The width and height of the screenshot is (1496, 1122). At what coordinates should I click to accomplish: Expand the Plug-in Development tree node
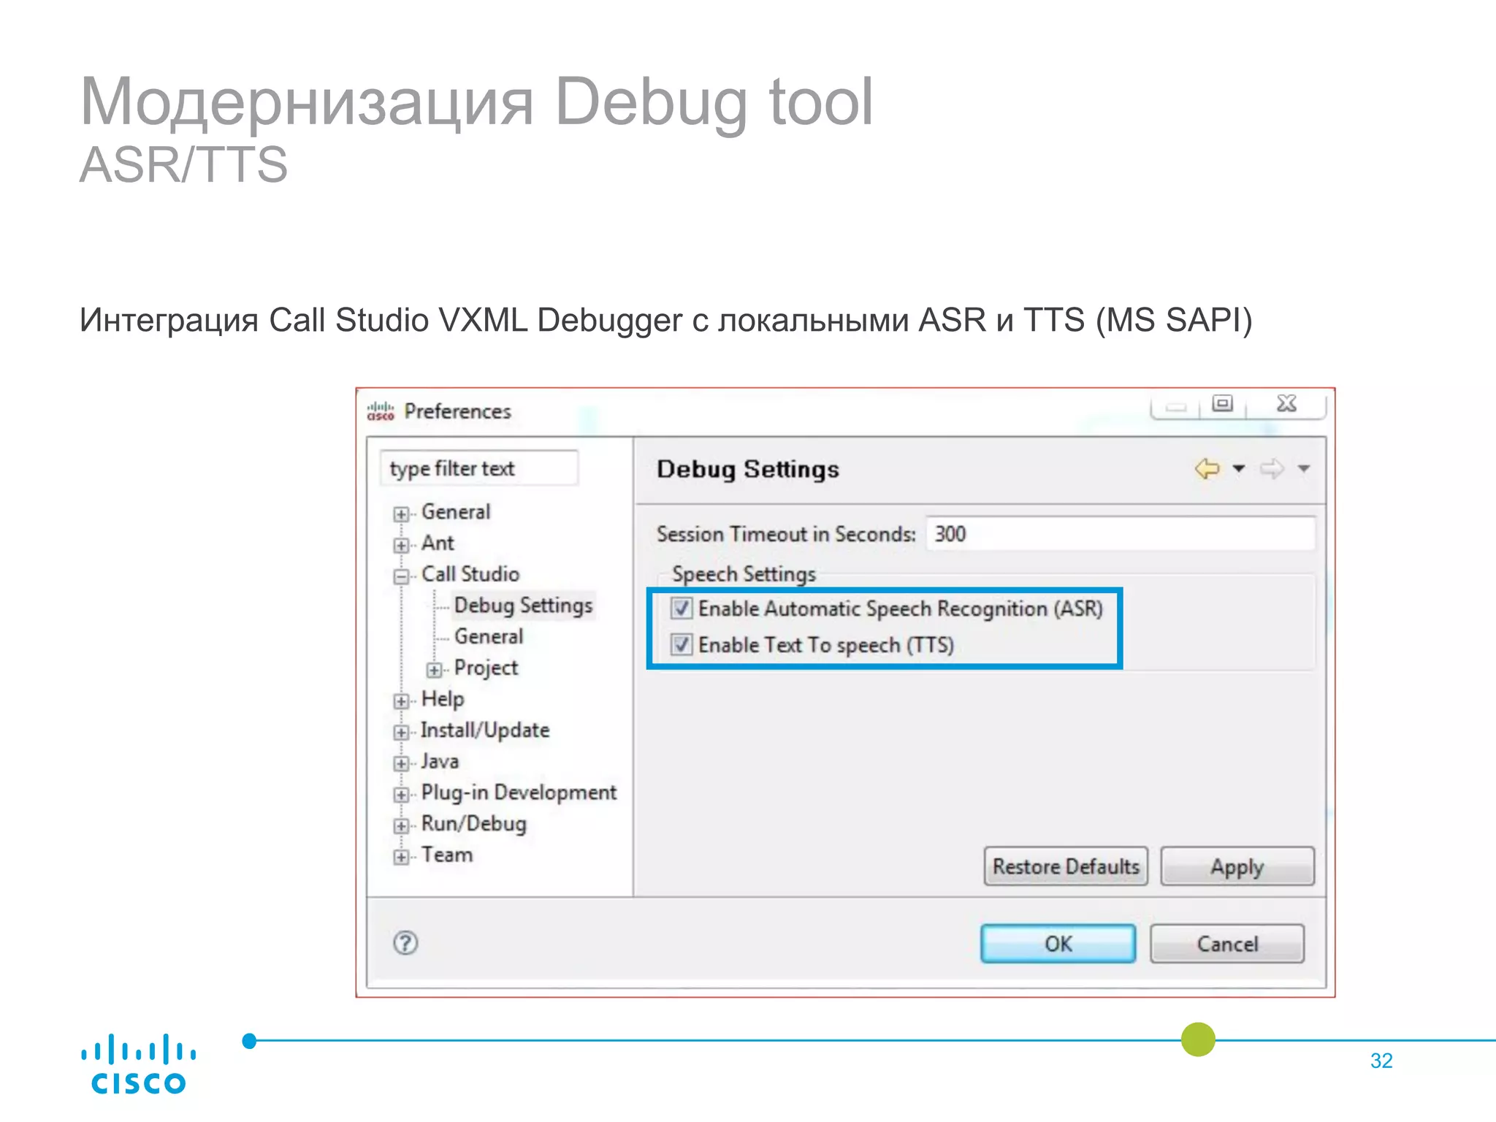click(400, 795)
